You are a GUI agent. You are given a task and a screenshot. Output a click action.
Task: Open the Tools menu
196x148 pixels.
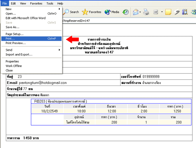click(50, 4)
